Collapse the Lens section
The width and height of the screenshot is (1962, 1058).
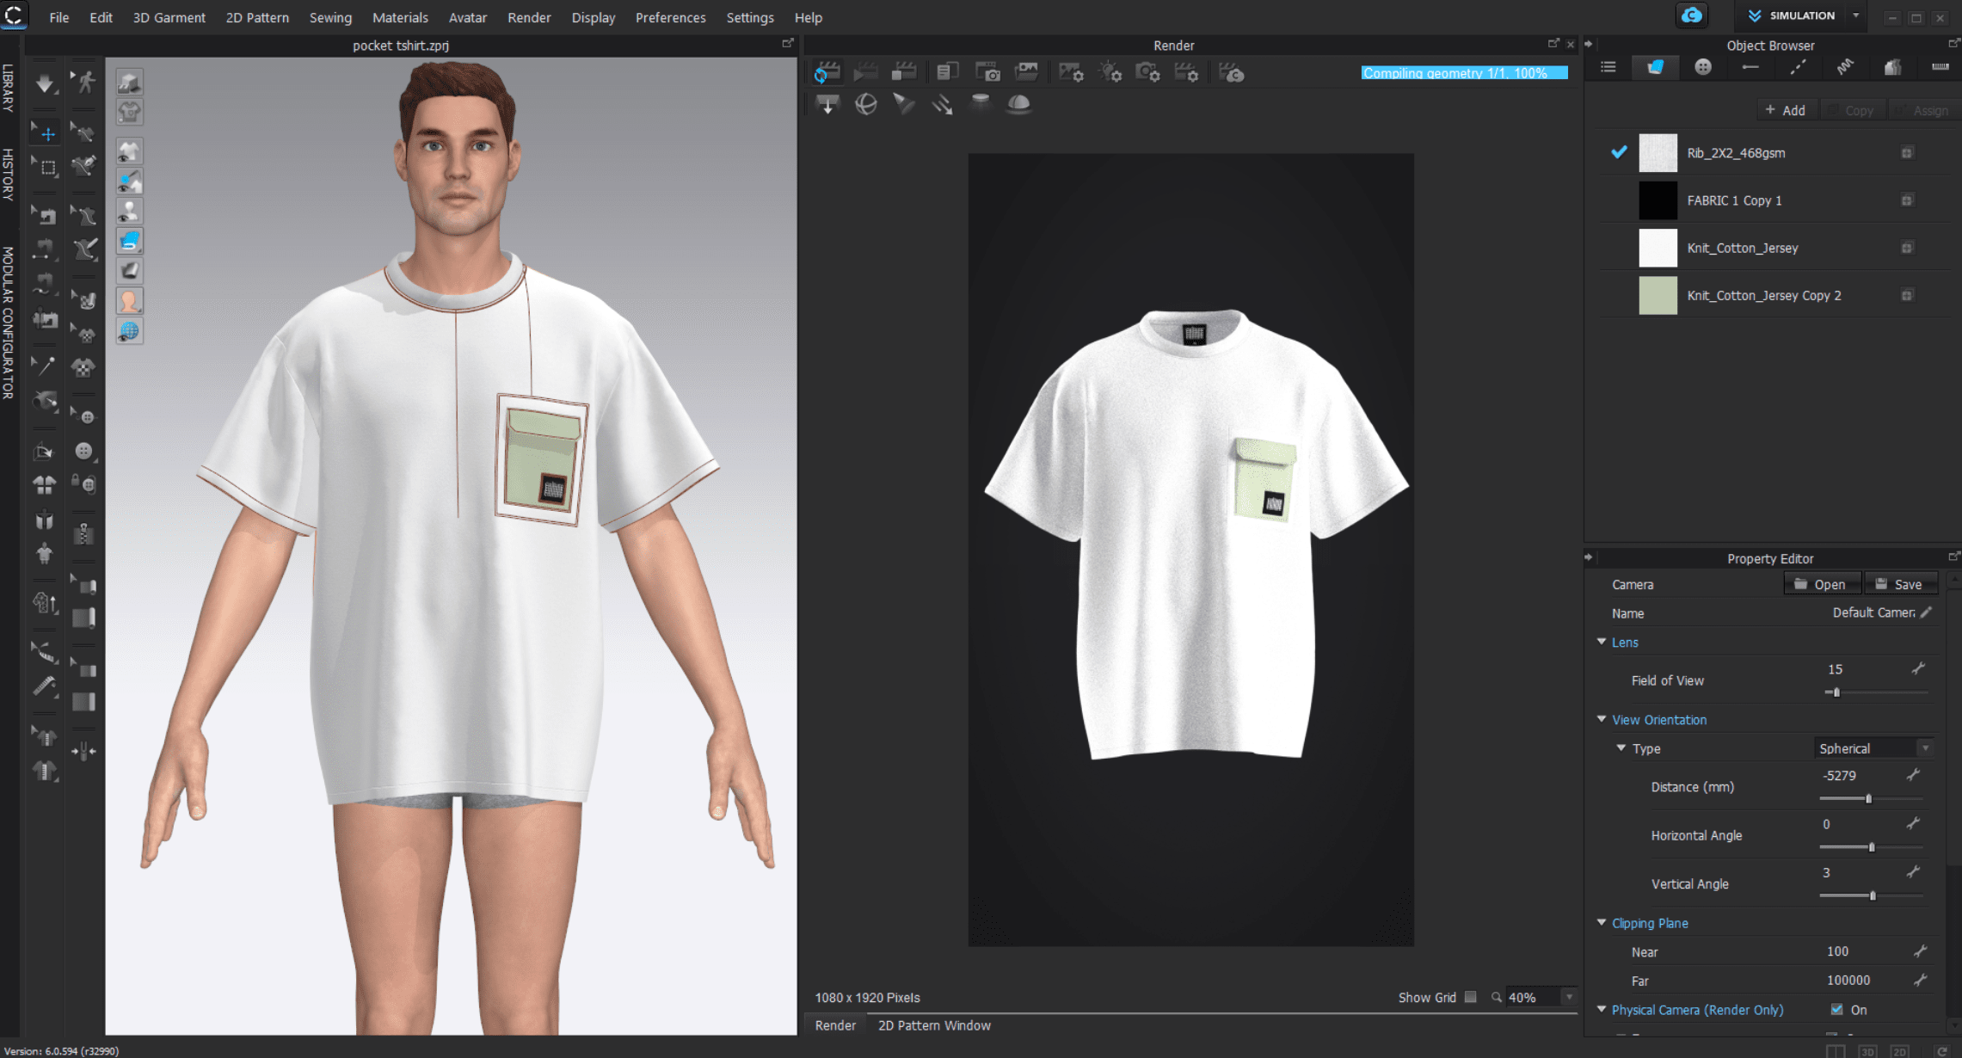[1602, 642]
